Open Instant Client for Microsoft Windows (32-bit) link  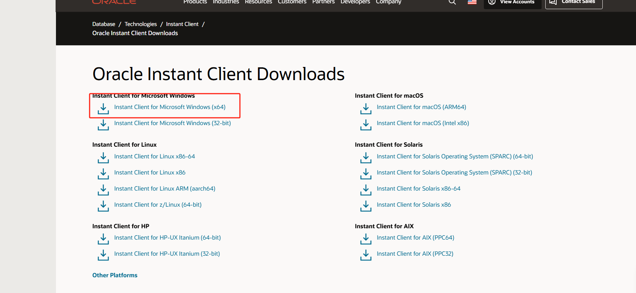click(x=173, y=123)
